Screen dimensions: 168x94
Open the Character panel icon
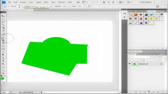(x=124, y=14)
